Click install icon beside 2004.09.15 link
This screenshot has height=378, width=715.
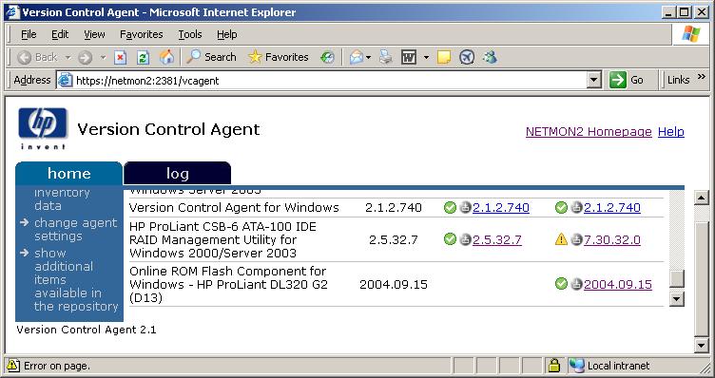pos(577,284)
